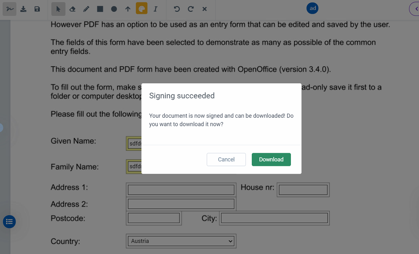Screen dimensions: 419x254
Task: Select the arrow drawing tool
Action: pos(128,9)
